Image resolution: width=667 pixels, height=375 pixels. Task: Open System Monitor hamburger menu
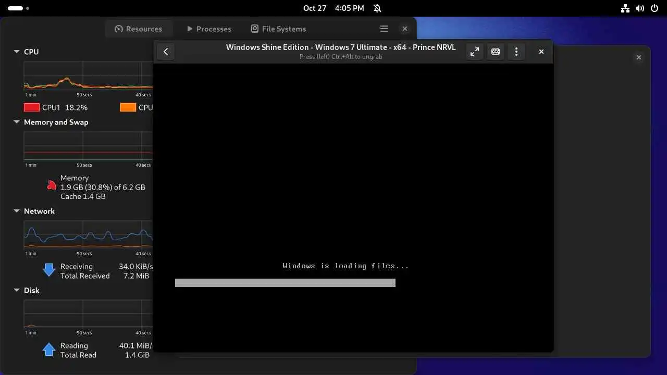(384, 29)
